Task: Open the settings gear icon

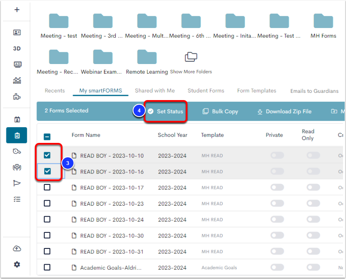Action: 17,265
